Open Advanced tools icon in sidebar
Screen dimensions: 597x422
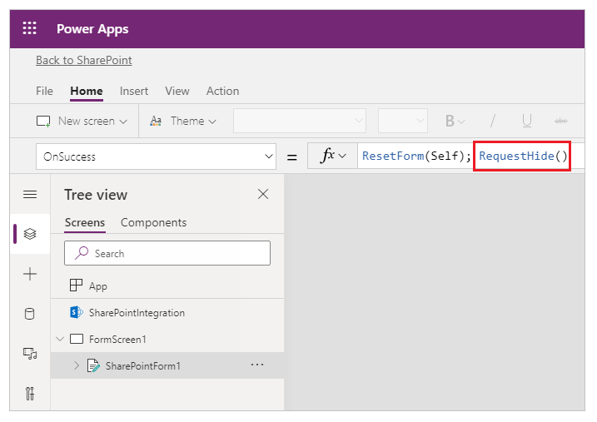pyautogui.click(x=30, y=393)
